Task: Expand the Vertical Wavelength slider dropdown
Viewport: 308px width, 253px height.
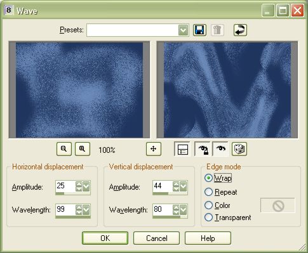Action: [x=183, y=210]
